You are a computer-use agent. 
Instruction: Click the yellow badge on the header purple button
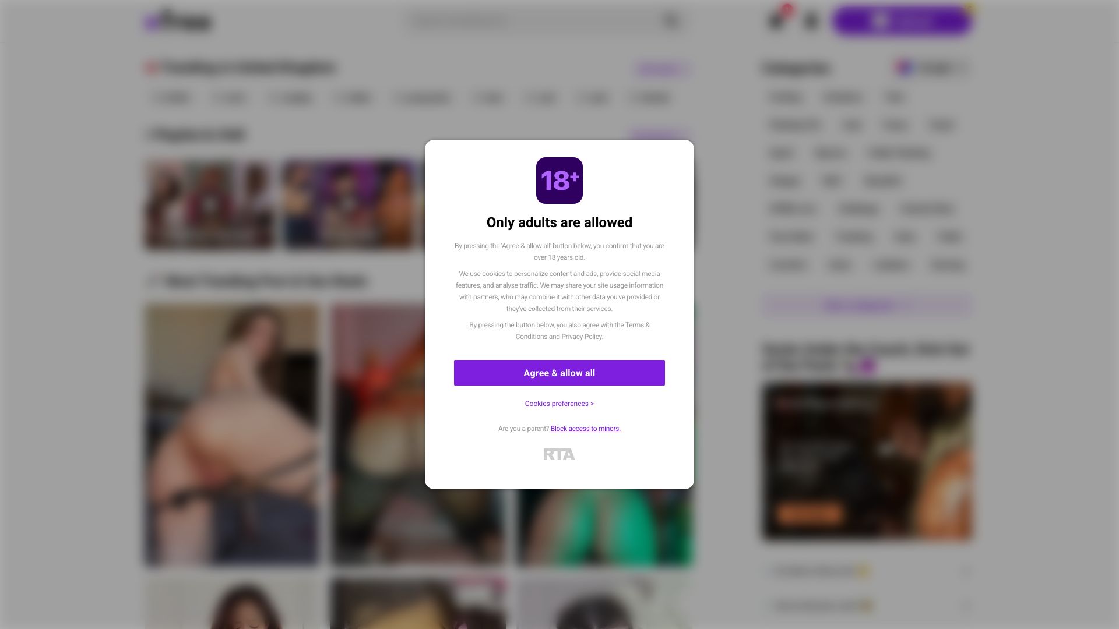[x=969, y=8]
